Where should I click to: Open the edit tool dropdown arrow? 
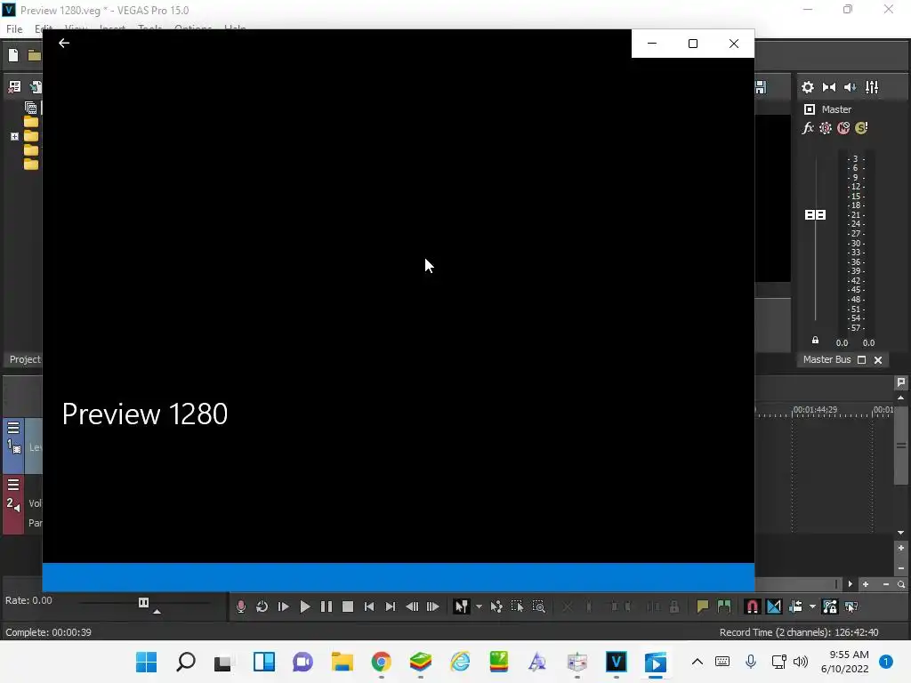(x=479, y=607)
